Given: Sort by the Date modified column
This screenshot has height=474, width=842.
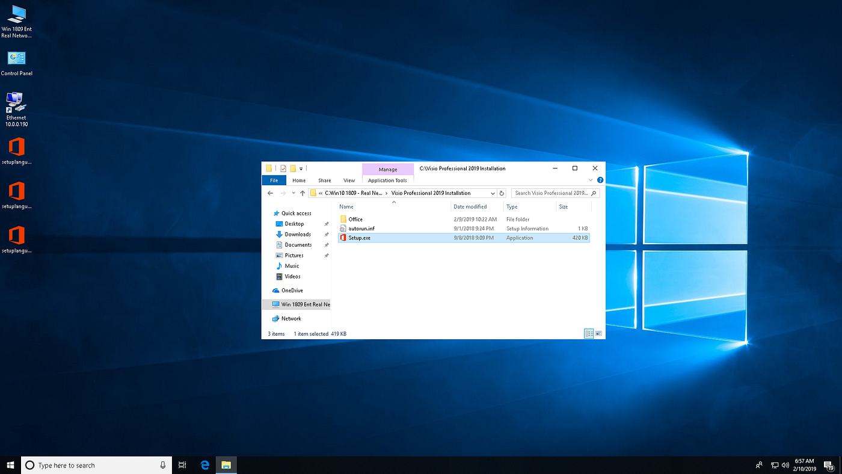Looking at the screenshot, I should click(x=478, y=207).
